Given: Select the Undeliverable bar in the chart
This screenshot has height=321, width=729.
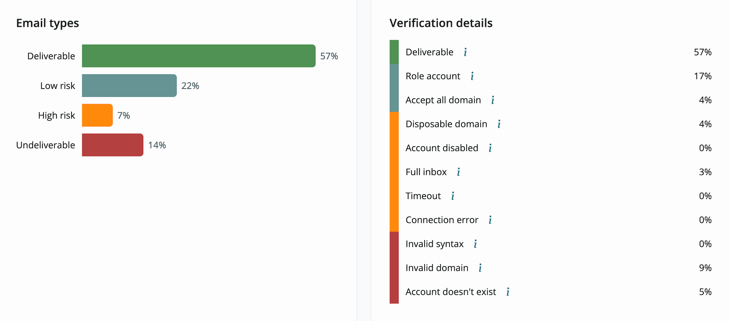Looking at the screenshot, I should tap(112, 145).
